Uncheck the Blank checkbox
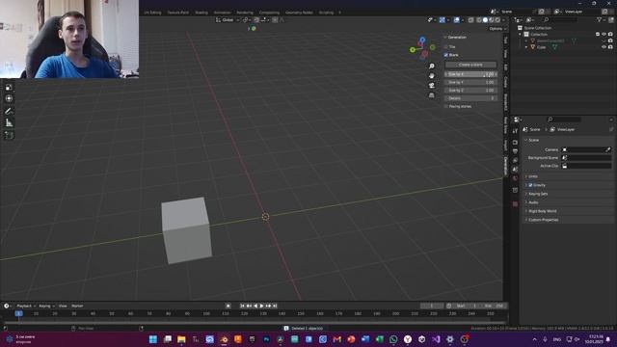 coord(445,55)
